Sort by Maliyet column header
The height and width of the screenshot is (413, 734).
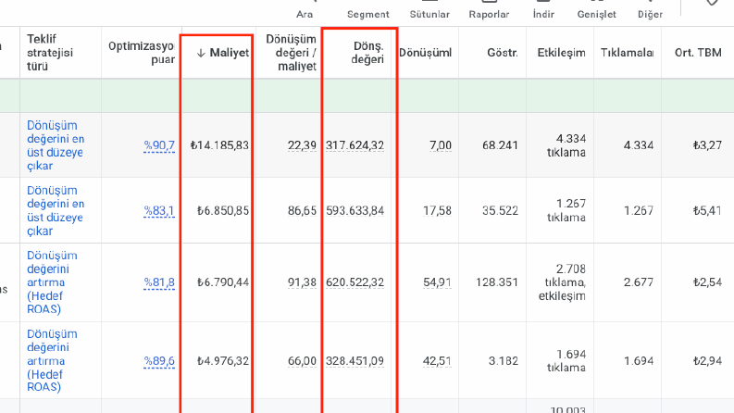229,53
